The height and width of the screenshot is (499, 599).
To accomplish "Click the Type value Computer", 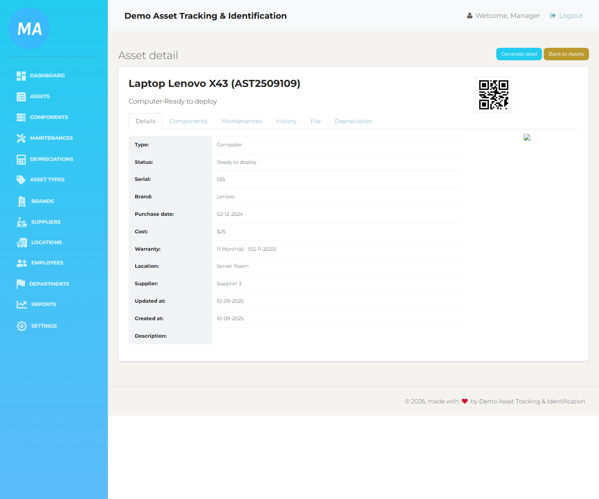I will (229, 145).
